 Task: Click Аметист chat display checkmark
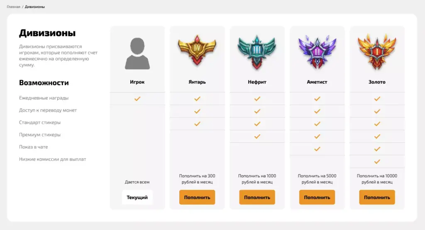[317, 149]
